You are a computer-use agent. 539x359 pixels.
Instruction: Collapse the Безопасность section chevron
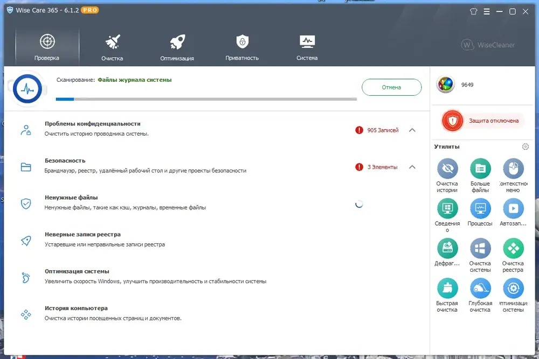412,167
